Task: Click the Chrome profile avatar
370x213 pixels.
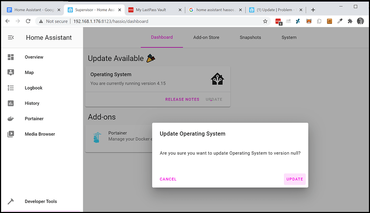Action: (360, 21)
